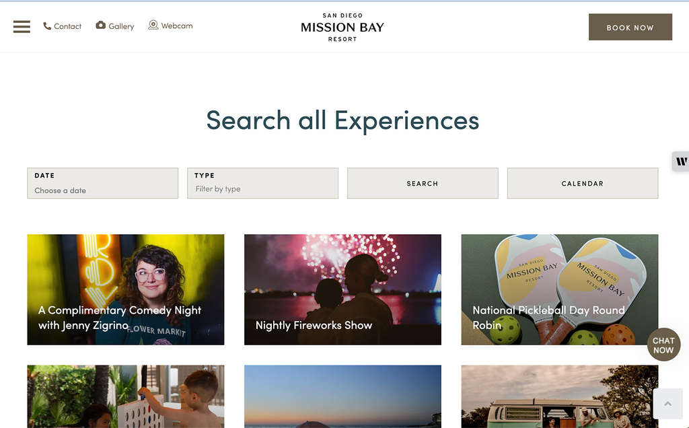Open the hamburger navigation menu
689x428 pixels.
[22, 27]
